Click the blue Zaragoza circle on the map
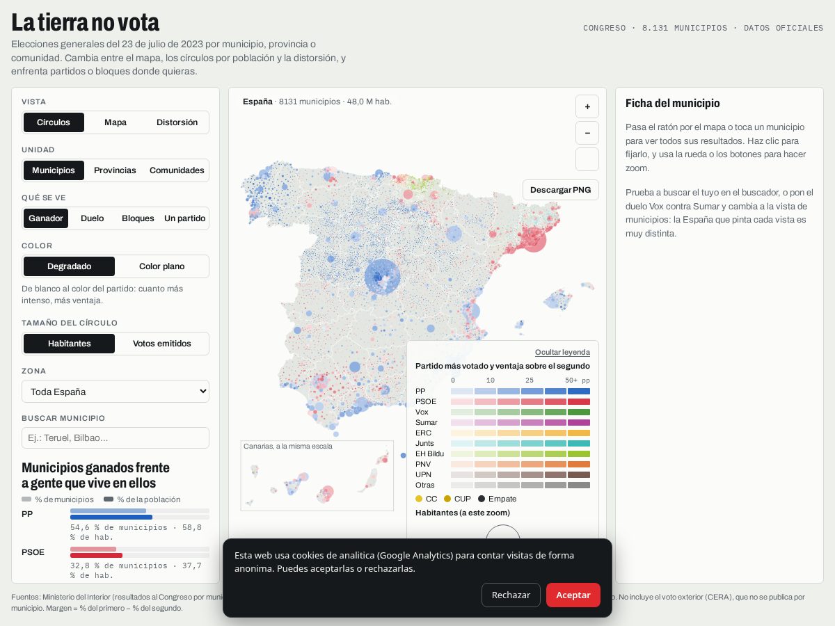 coord(454,234)
